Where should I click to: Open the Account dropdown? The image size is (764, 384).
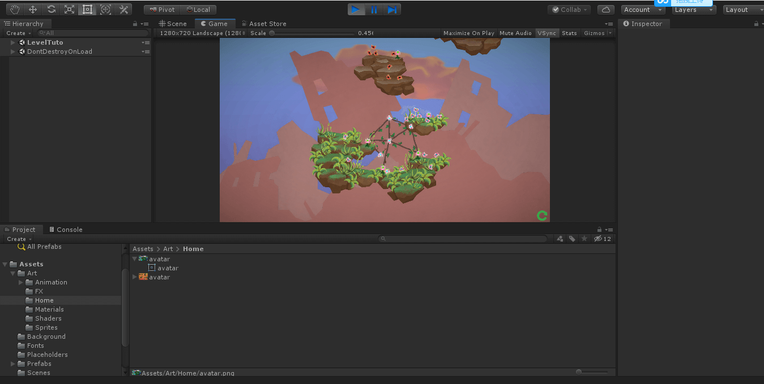click(x=643, y=10)
